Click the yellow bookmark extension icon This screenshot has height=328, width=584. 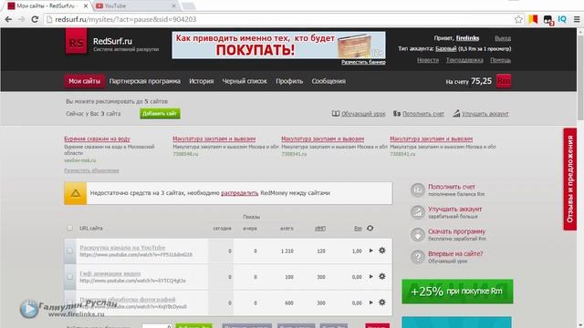[x=533, y=19]
